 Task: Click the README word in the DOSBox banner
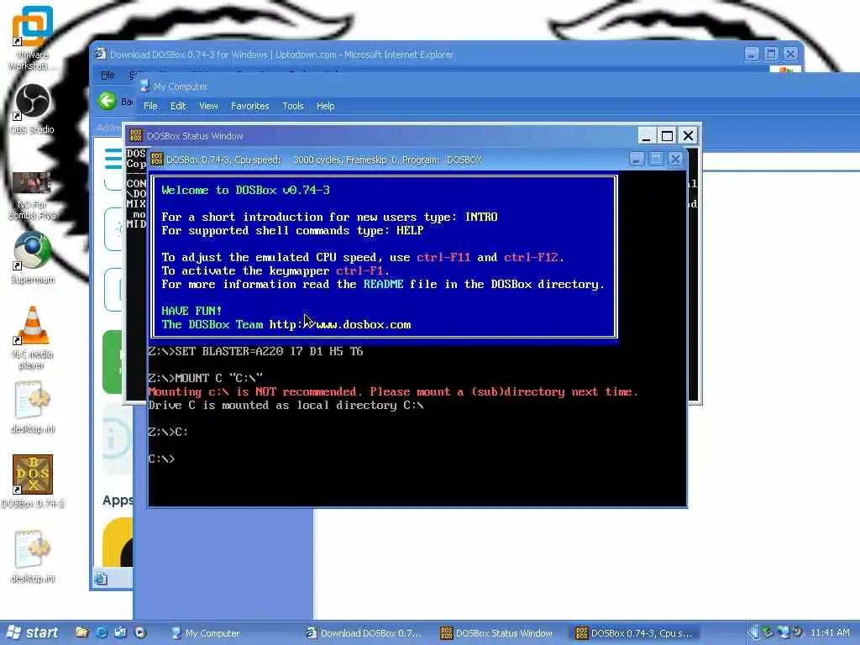383,284
